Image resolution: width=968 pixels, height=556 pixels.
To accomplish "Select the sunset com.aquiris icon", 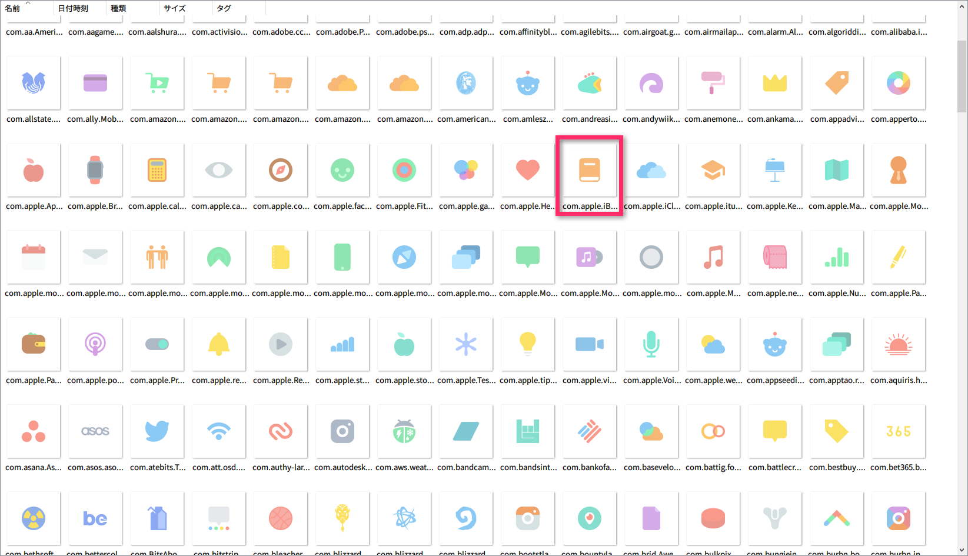I will (x=899, y=344).
